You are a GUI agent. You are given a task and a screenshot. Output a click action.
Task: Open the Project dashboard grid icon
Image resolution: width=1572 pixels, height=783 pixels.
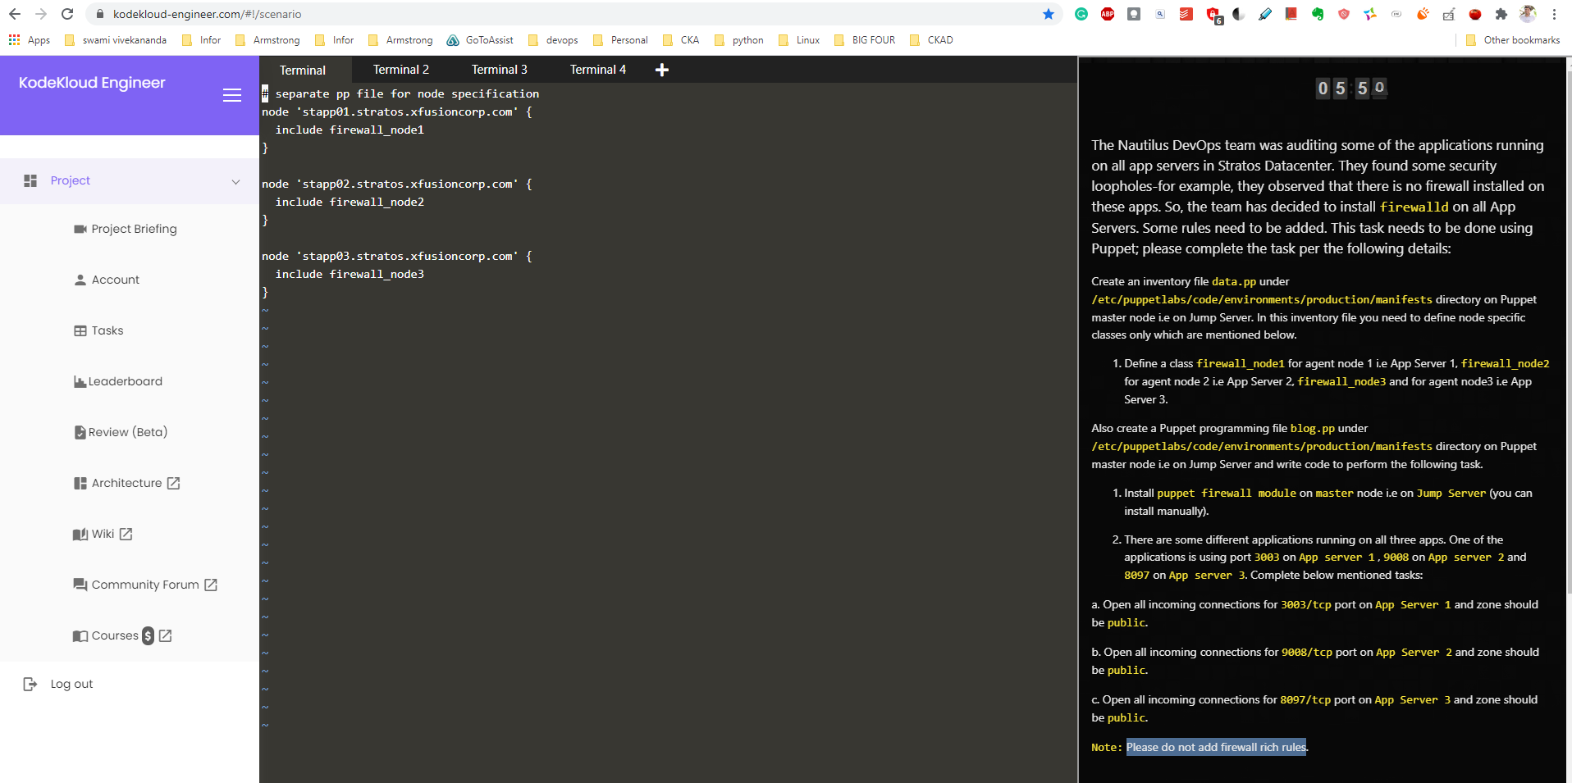(x=30, y=180)
